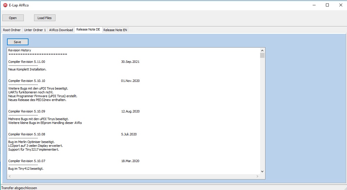The height and width of the screenshot is (190, 347).
Task: Click 'Weitere Bugs mit den uPDI Tinys beseitigt.' line
Action: tap(38, 88)
